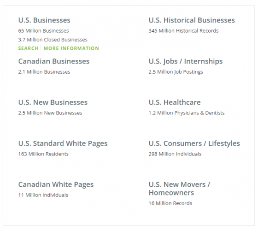This screenshot has width=258, height=230.
Task: Choose U.S. Consumers / Lifestyles database
Action: (x=194, y=144)
